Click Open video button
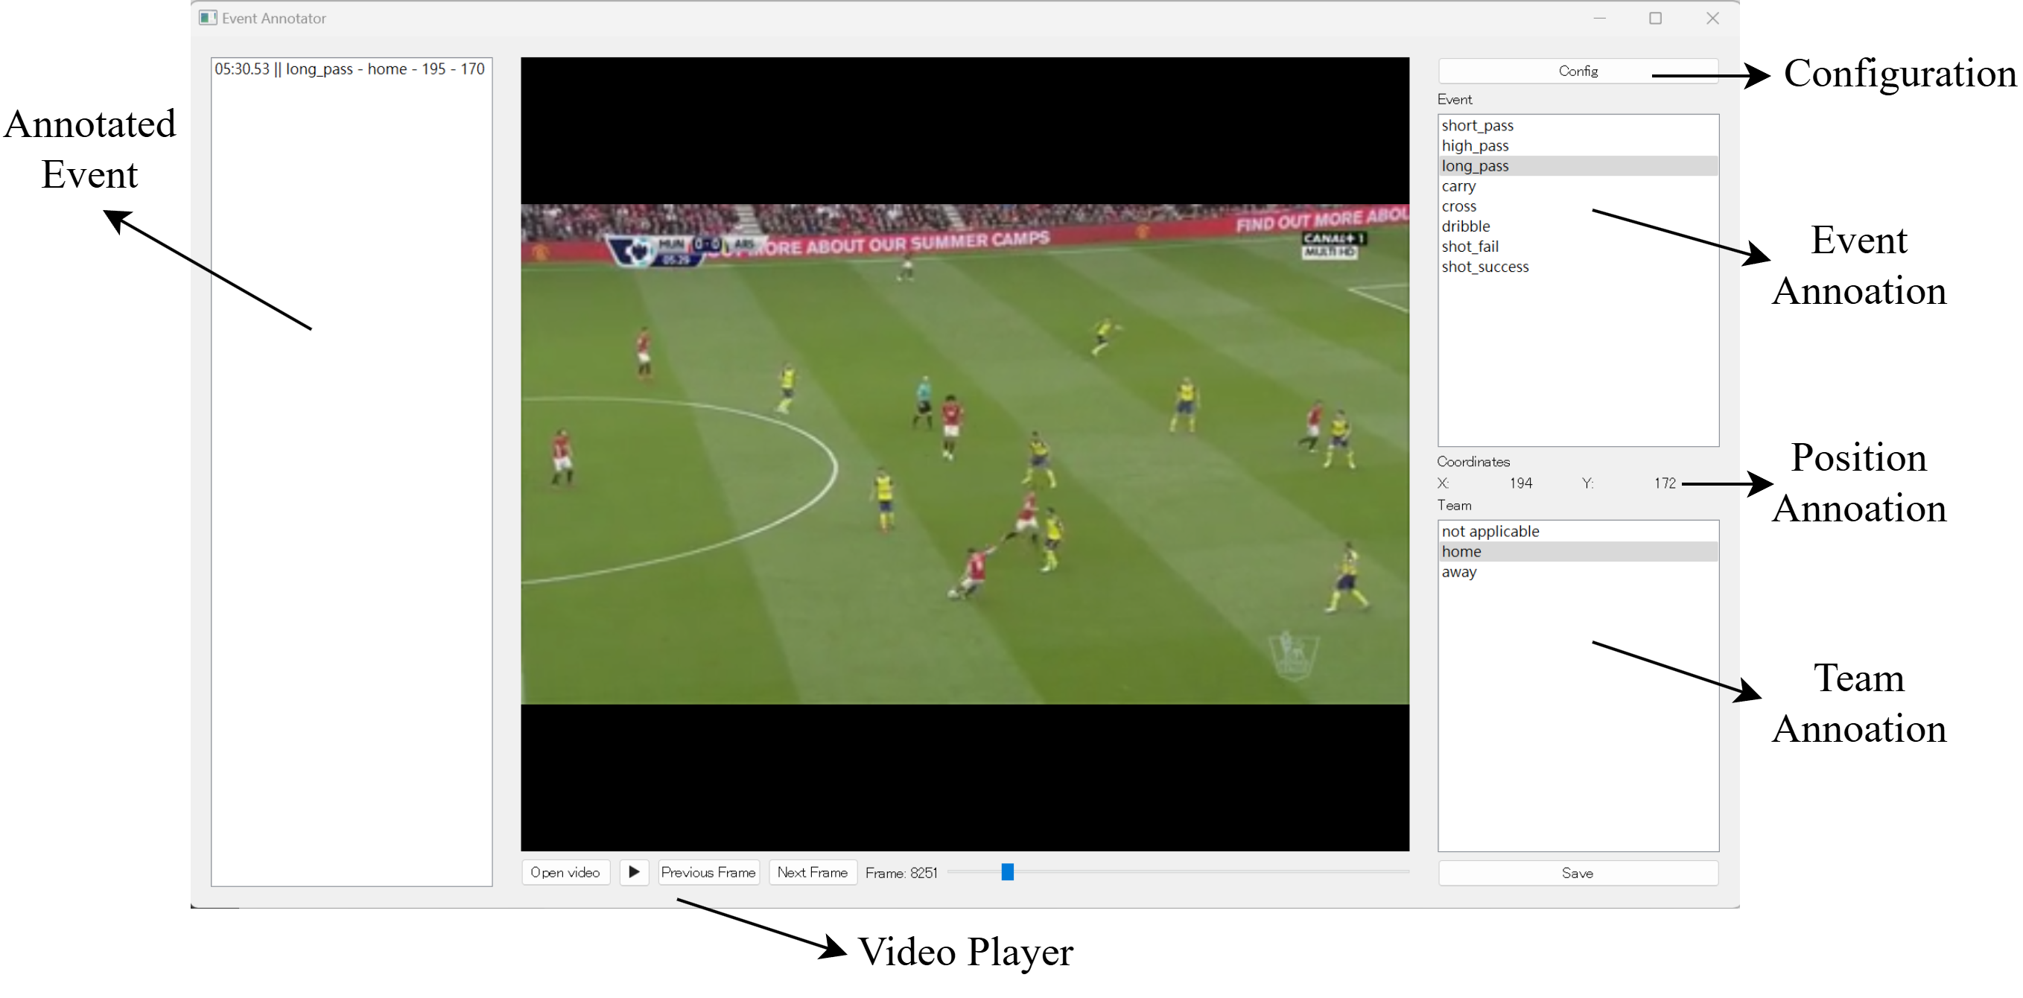Viewport: 2023px width, 998px height. coord(565,872)
